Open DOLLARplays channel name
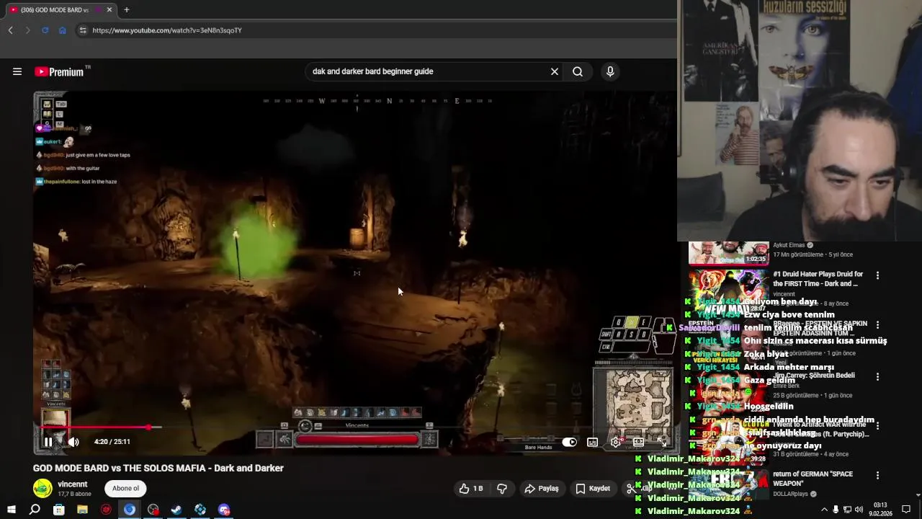Image resolution: width=922 pixels, height=519 pixels. coord(791,494)
